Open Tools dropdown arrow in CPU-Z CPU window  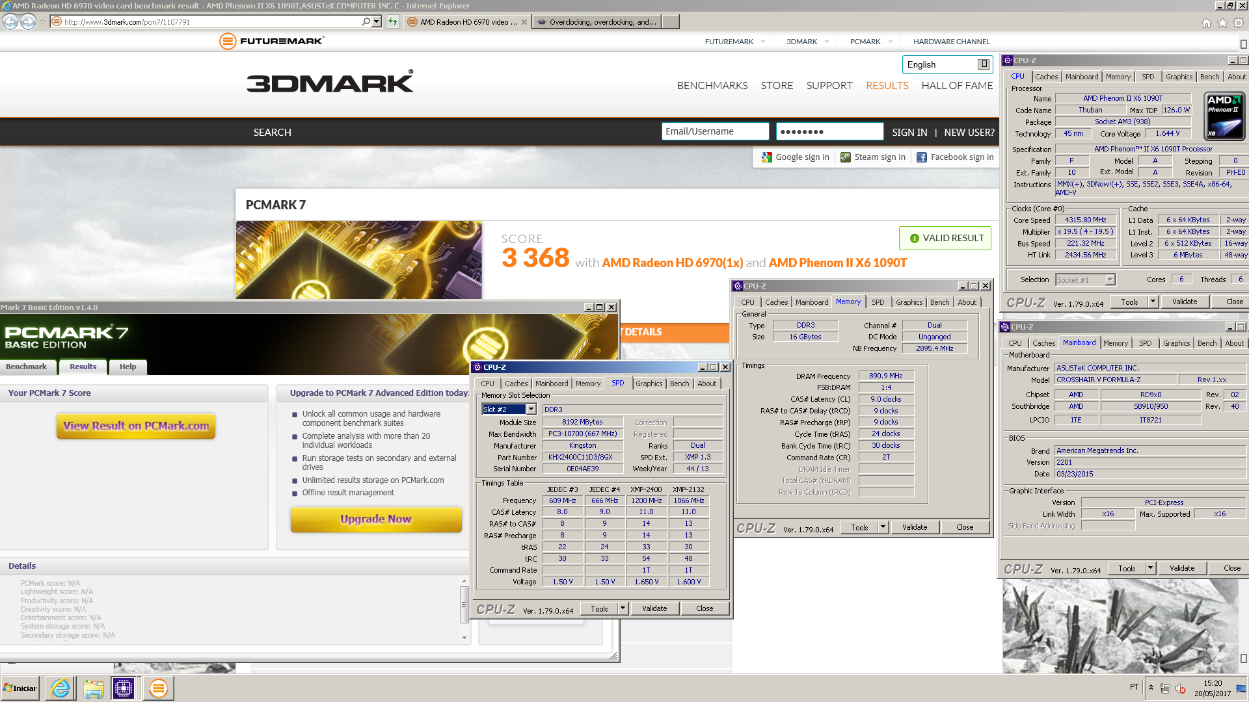[x=1153, y=302]
